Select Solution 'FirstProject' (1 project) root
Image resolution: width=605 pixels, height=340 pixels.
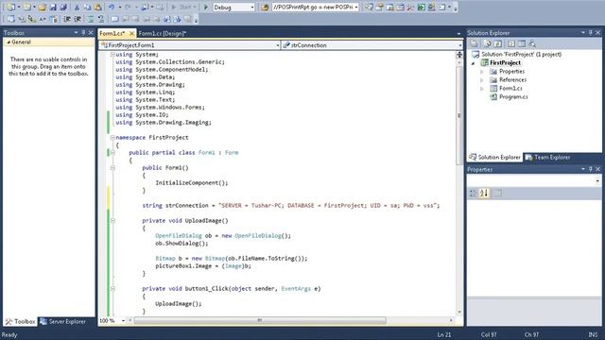click(521, 55)
